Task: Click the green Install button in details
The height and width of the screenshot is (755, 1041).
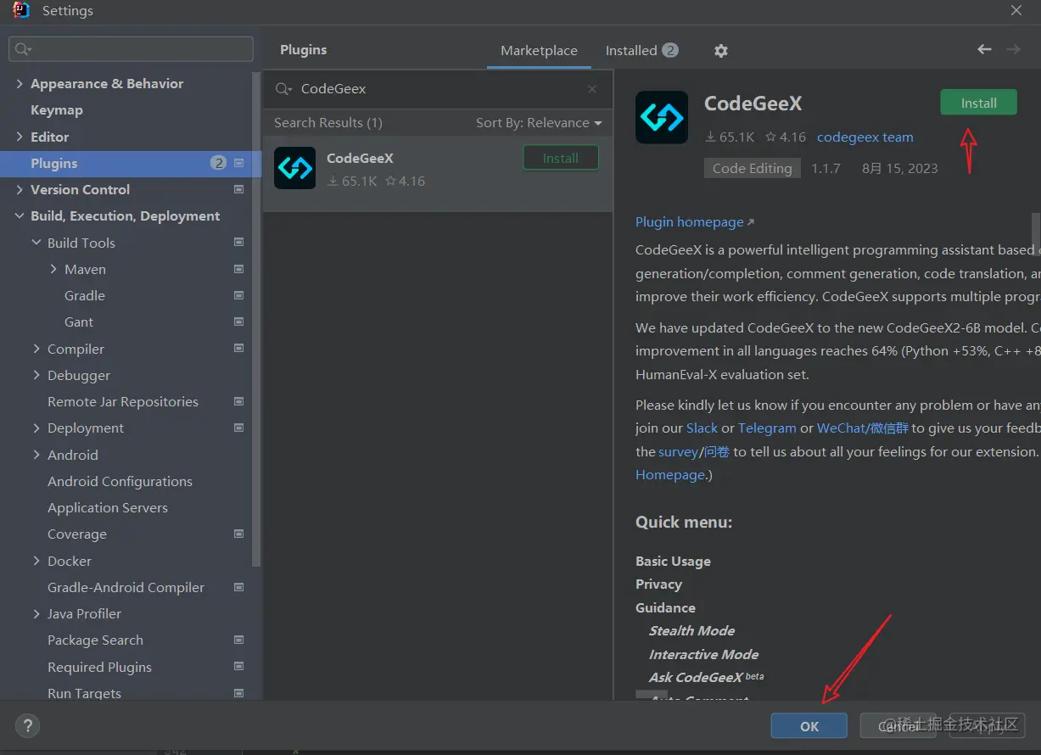Action: pos(978,103)
